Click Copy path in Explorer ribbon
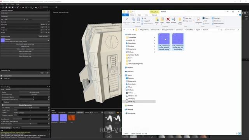 (x=146, y=21)
